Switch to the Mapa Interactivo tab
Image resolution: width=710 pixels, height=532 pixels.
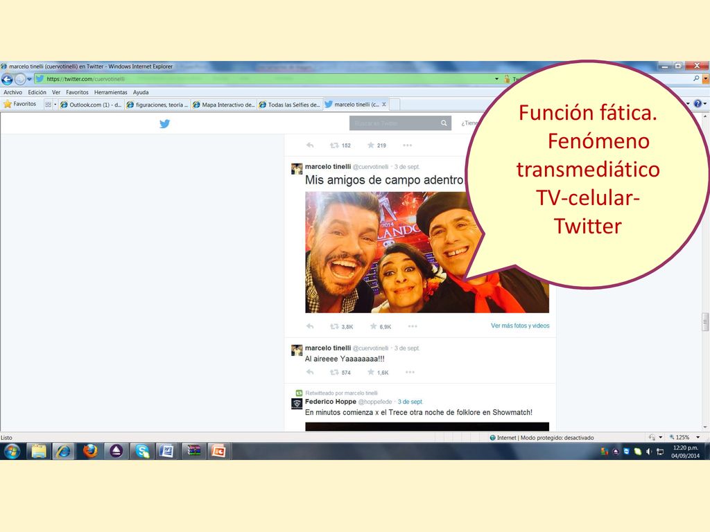point(224,105)
